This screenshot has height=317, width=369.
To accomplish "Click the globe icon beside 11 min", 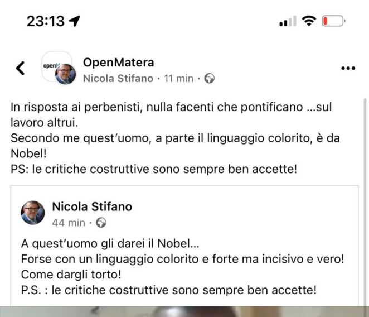I will tap(210, 79).
